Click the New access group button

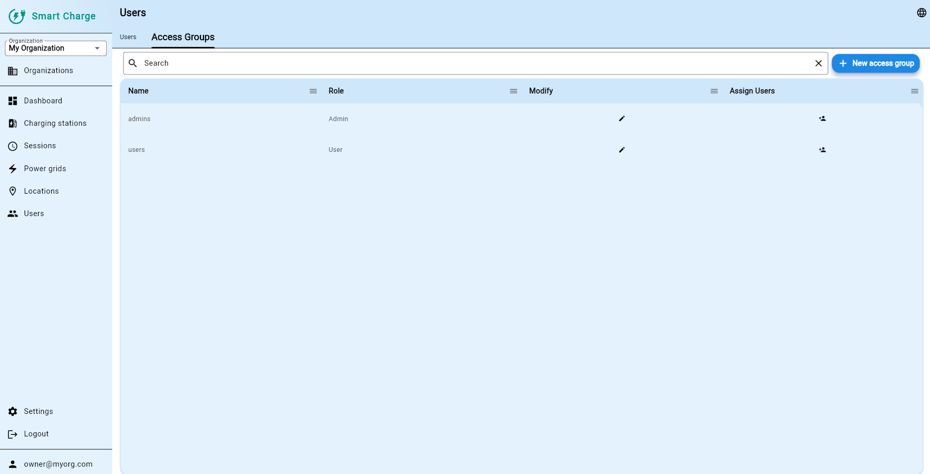[875, 63]
